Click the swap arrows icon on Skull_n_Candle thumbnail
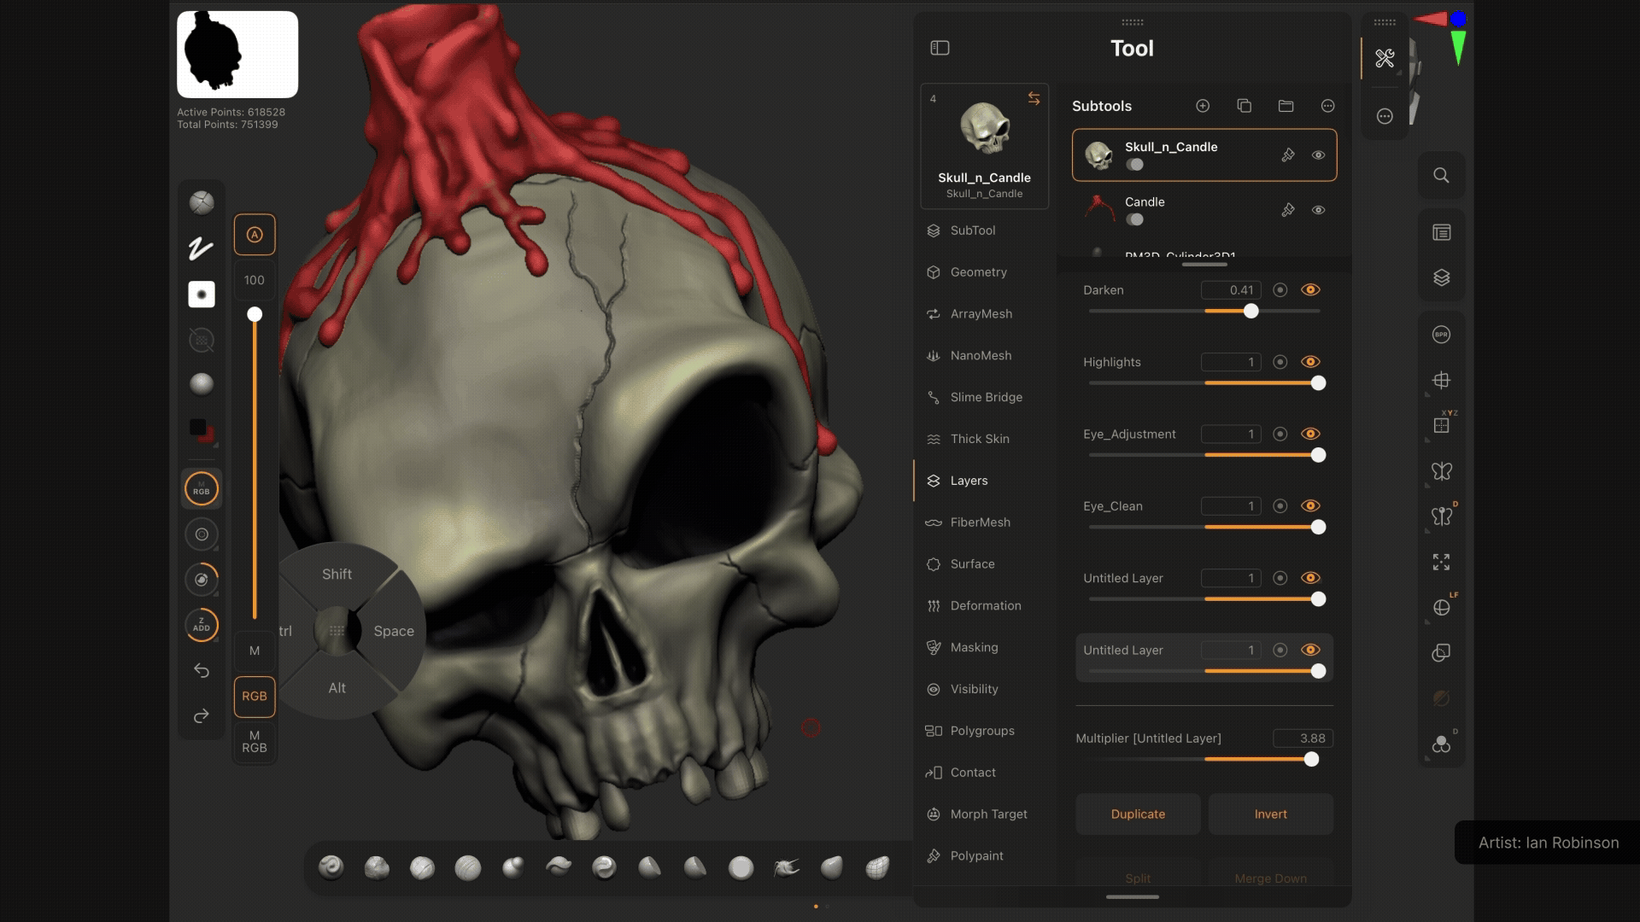The width and height of the screenshot is (1640, 922). click(x=1034, y=99)
